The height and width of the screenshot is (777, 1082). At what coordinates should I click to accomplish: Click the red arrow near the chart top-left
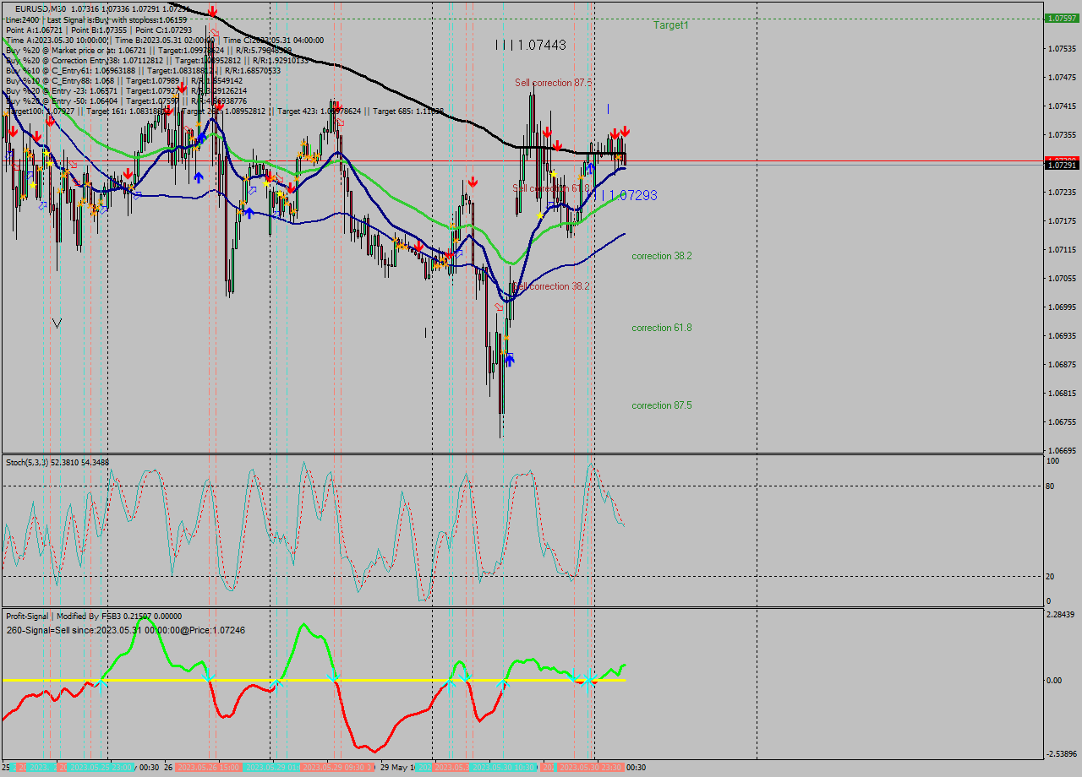click(14, 132)
